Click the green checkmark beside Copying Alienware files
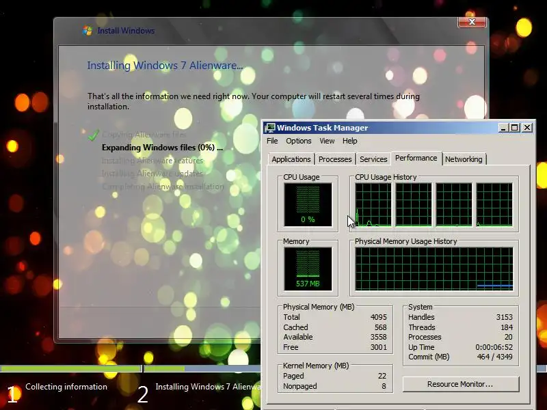Image resolution: width=547 pixels, height=410 pixels. pyautogui.click(x=93, y=135)
